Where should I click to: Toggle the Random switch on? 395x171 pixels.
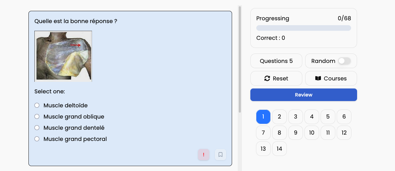(x=344, y=61)
